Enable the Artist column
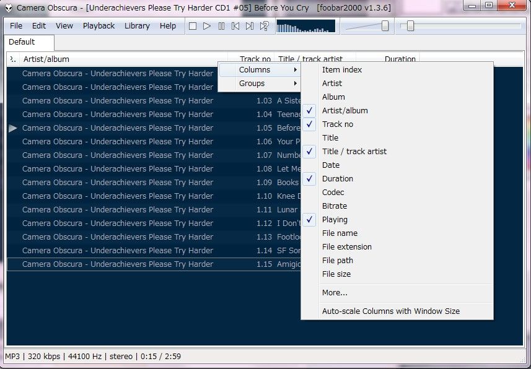This screenshot has width=531, height=369. 397,84
